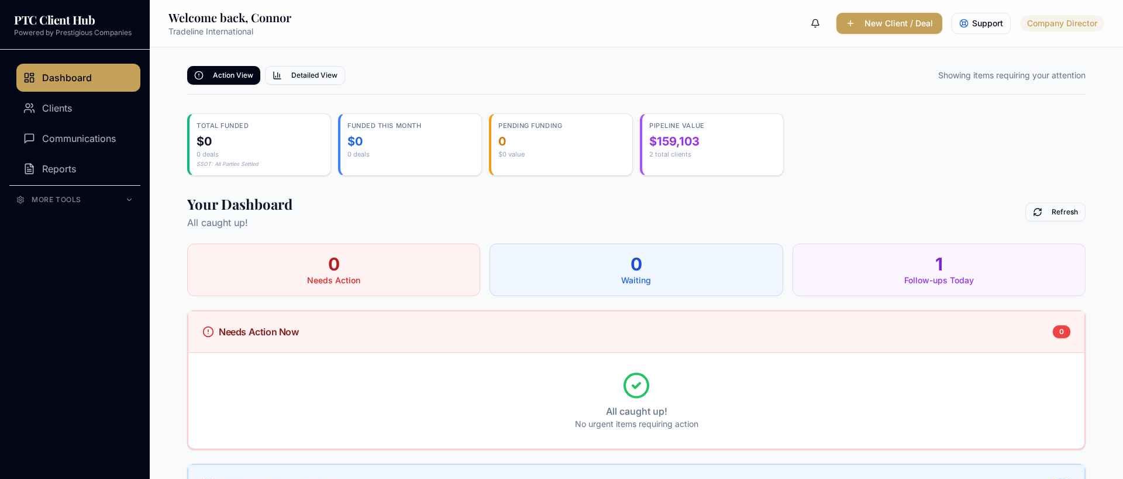Click the More Tools gear icon

20,200
